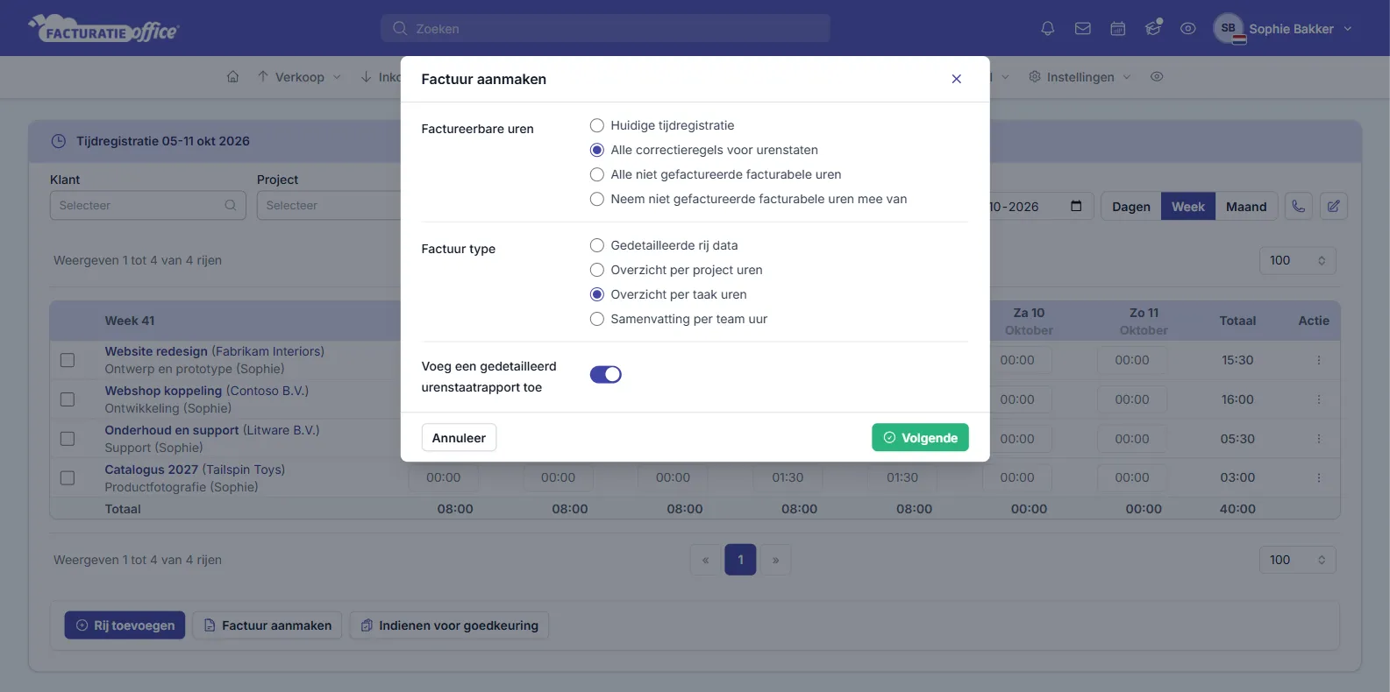Switch to Dagen view
The image size is (1390, 692).
click(x=1131, y=207)
